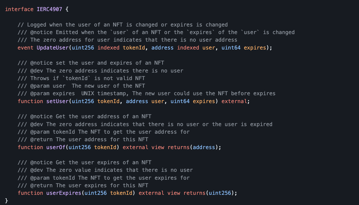Click the opening curly brace after IERC4907
This screenshot has width=359, height=205.
(67, 9)
